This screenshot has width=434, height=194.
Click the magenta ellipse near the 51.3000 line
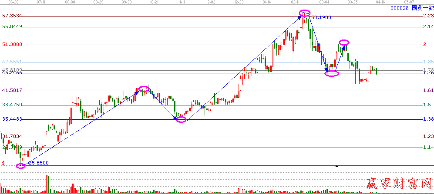[344, 43]
